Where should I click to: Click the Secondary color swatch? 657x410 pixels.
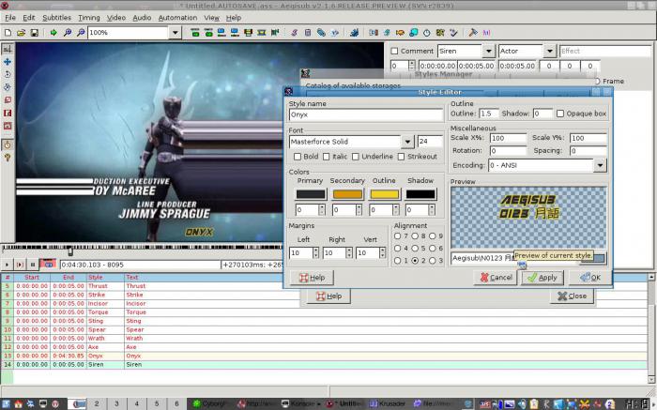(347, 194)
